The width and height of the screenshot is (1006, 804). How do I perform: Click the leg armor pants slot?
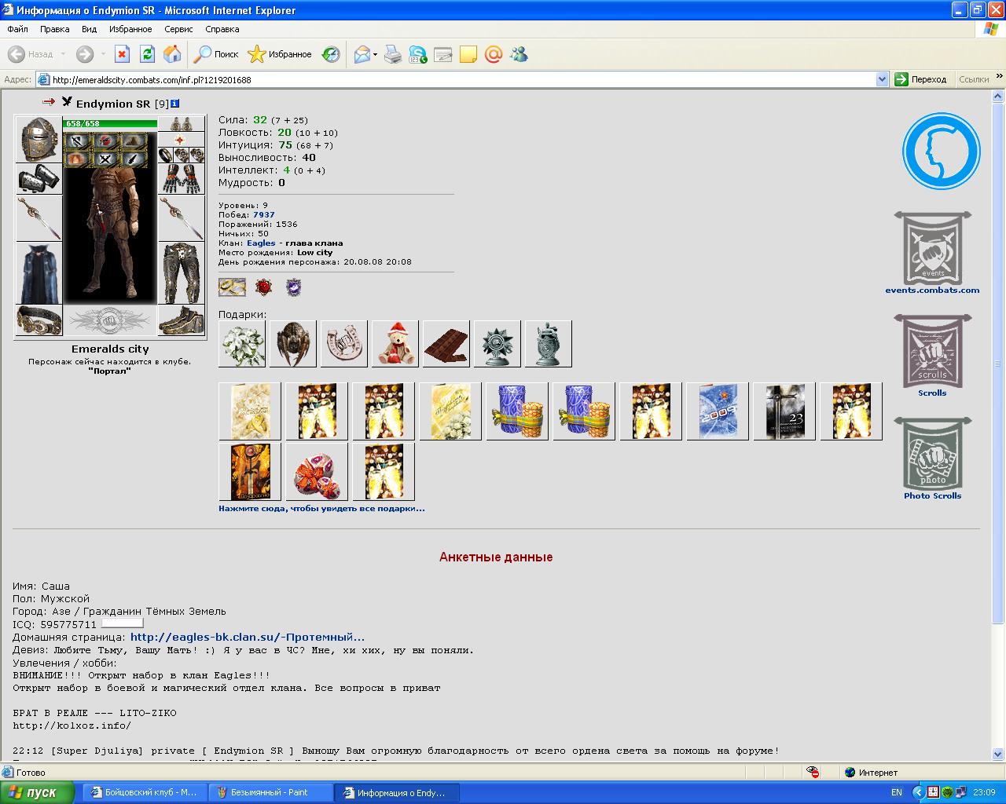181,273
